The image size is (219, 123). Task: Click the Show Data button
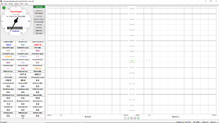coord(39,33)
